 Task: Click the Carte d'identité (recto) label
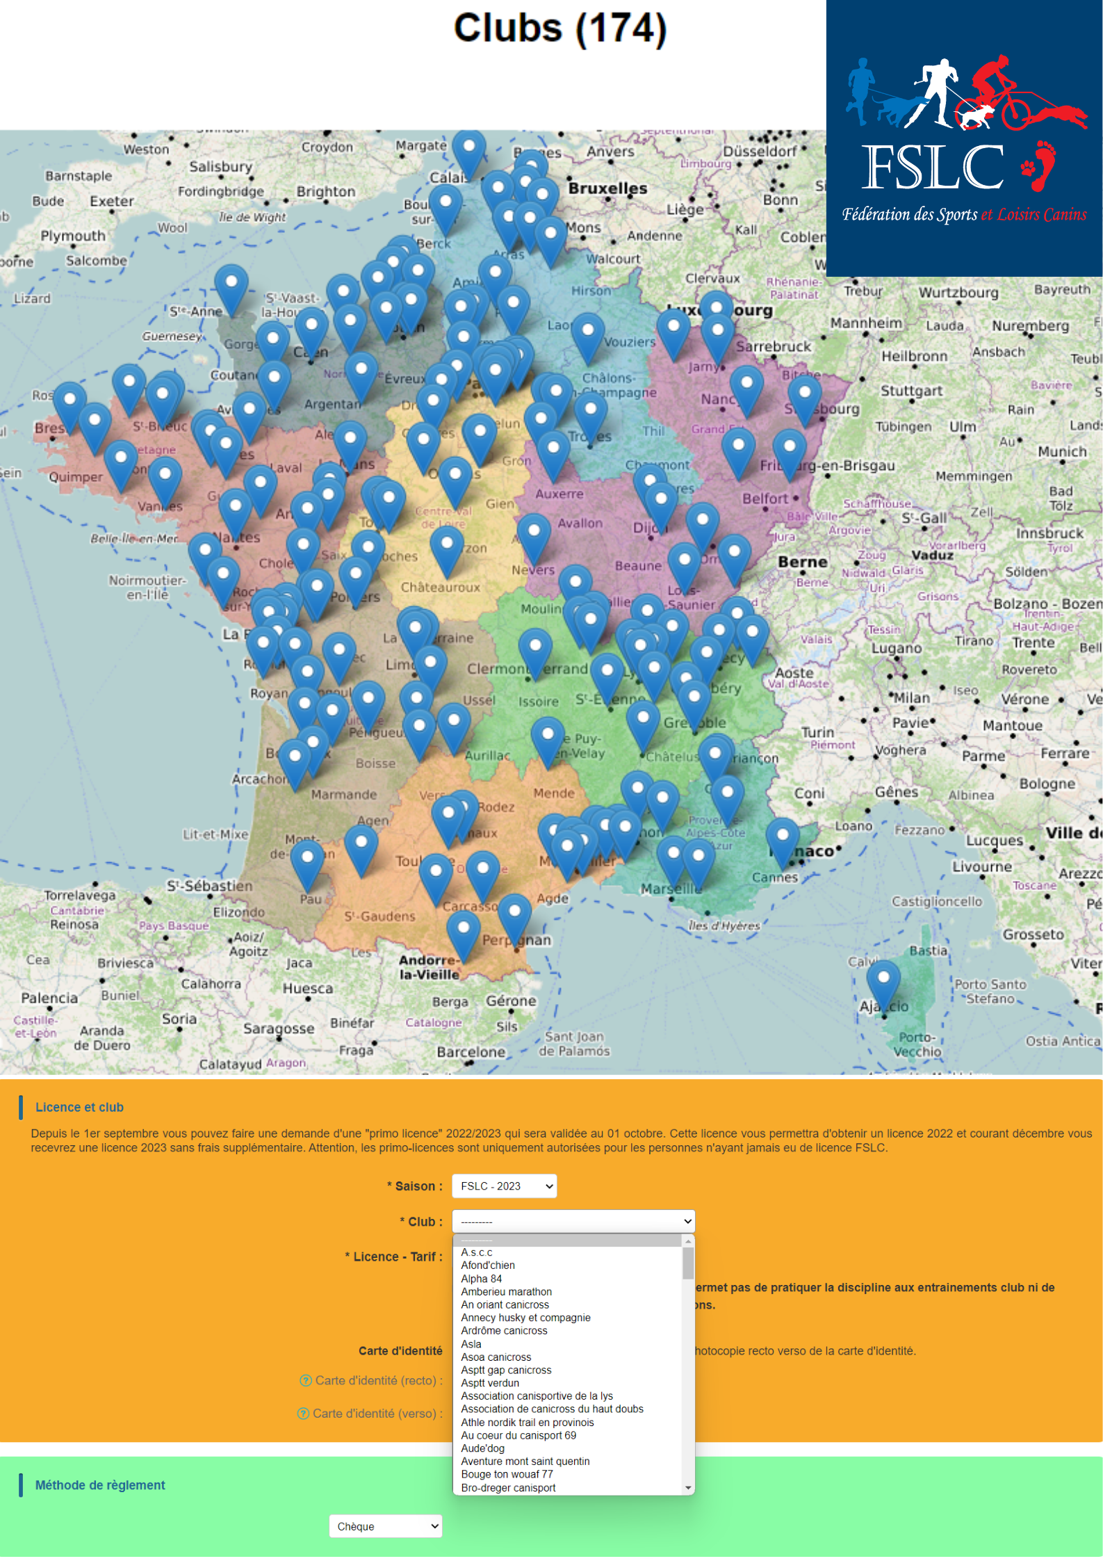[378, 1380]
